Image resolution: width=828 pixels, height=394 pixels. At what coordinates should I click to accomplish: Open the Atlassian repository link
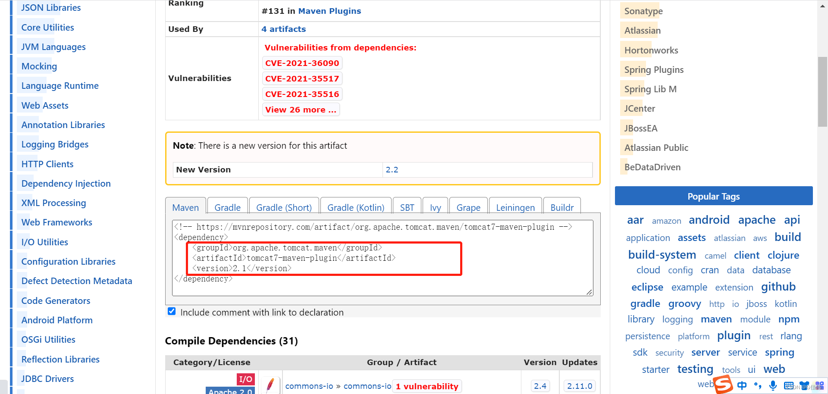tap(643, 30)
